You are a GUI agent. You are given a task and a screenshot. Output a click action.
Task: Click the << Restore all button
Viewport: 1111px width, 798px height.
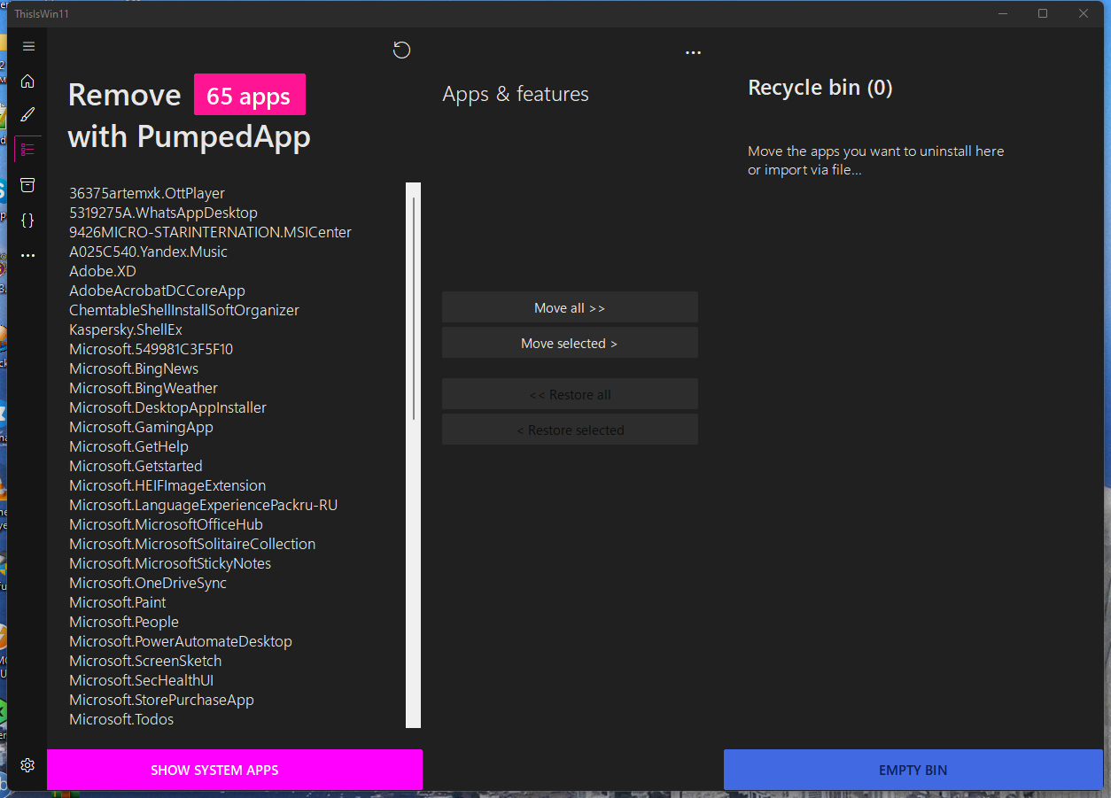coord(570,394)
